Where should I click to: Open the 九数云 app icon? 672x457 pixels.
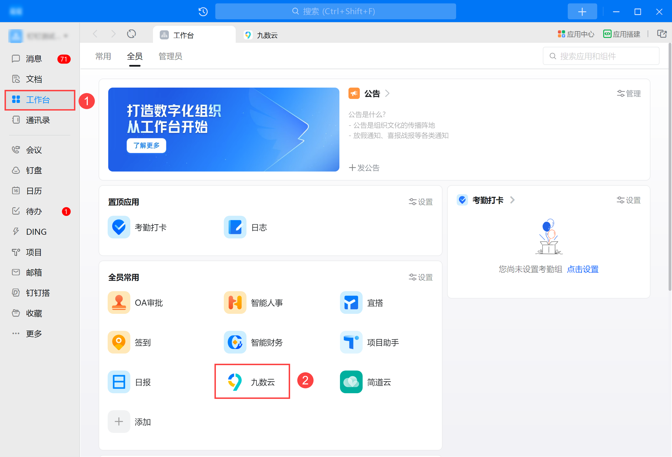[x=235, y=382]
